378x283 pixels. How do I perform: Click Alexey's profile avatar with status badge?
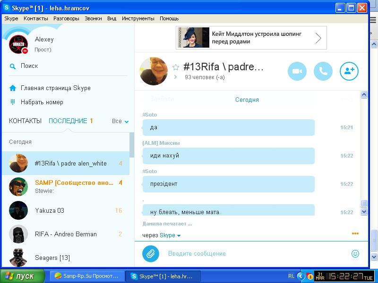point(18,44)
